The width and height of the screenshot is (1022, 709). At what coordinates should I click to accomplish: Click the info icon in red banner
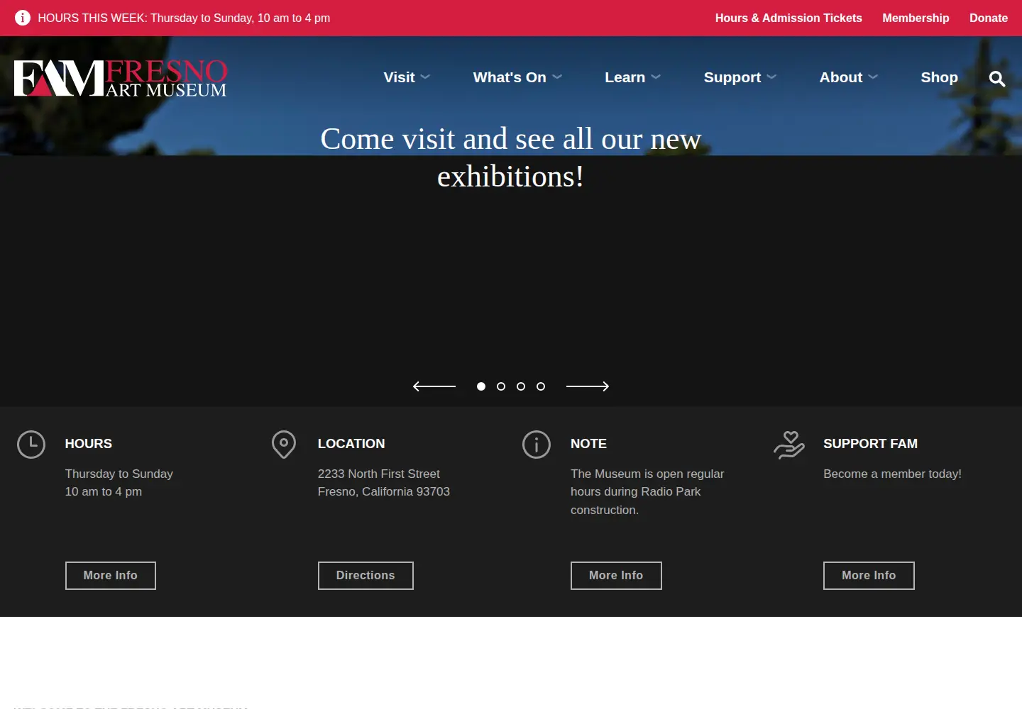tap(23, 18)
